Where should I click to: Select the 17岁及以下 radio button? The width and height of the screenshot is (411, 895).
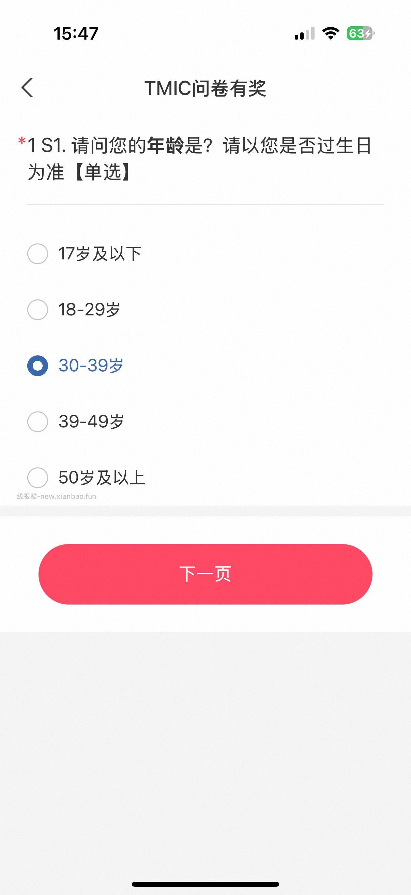pos(37,254)
